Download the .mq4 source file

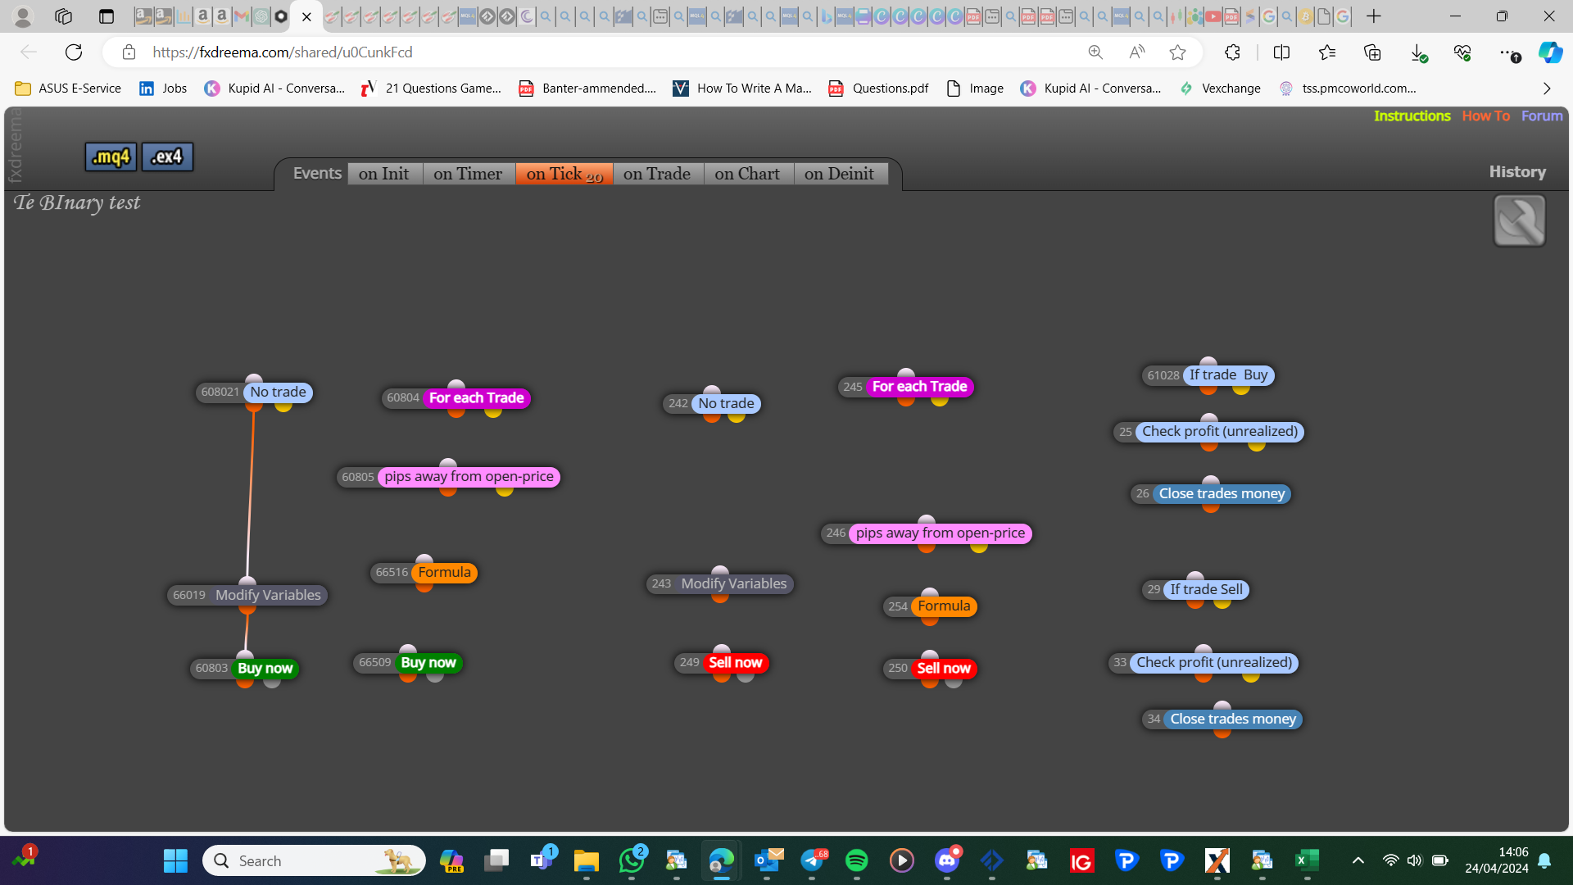111,157
